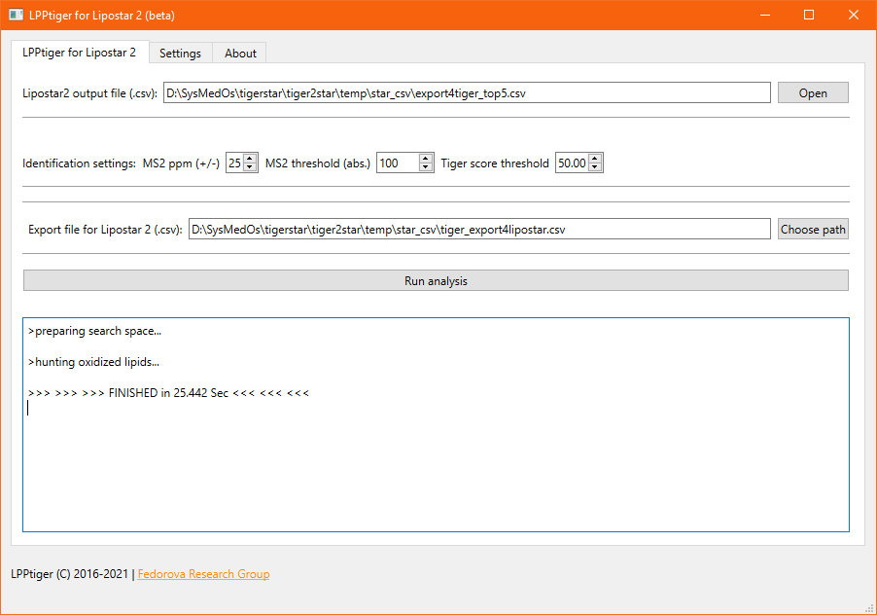Screen dimensions: 877x615
Task: Increase MS2 threshold with up arrow
Action: [x=426, y=158]
